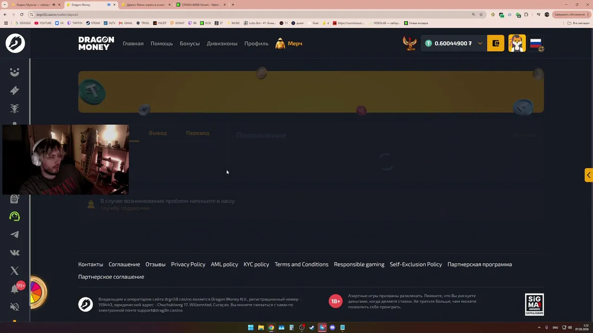Open the support headset icon in sidebar
The height and width of the screenshot is (333, 593).
15,216
